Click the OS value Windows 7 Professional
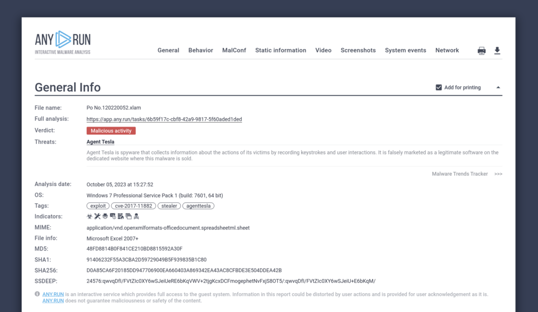Screen dimensions: 538x312 [155, 195]
